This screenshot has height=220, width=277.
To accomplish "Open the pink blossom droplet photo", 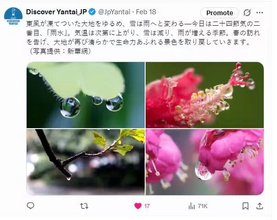I will pos(204,162).
